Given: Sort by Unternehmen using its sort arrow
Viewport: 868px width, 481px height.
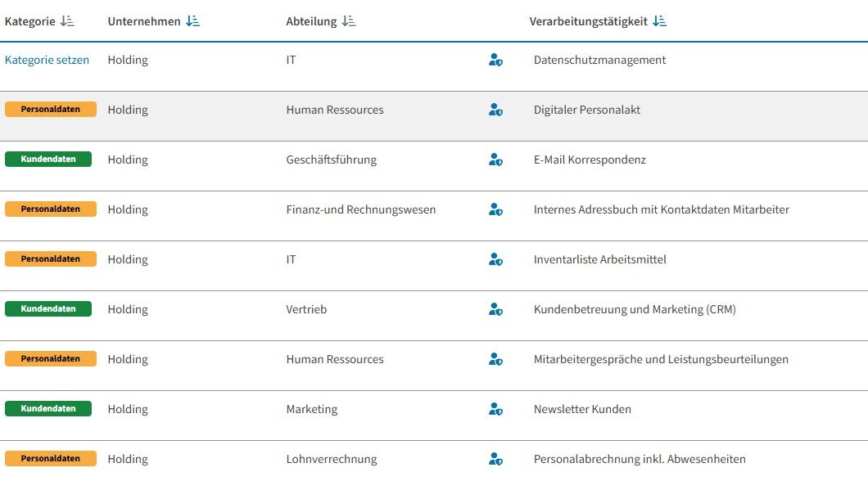Looking at the screenshot, I should [192, 21].
